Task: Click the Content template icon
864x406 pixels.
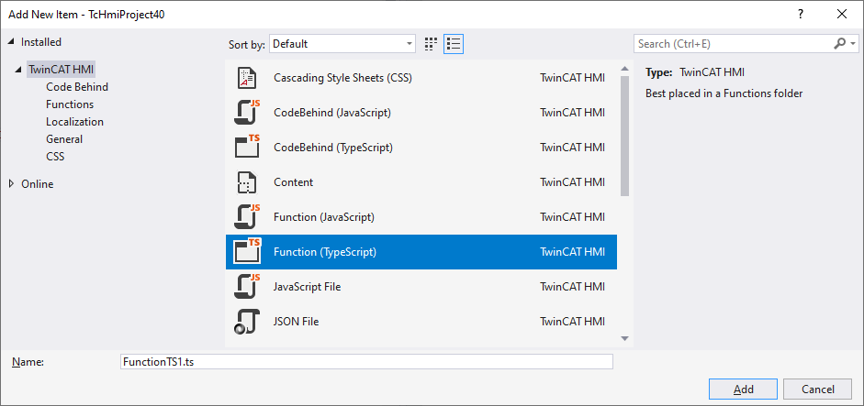Action: click(x=246, y=182)
